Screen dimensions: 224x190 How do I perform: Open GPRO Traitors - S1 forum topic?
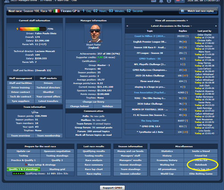150,59
